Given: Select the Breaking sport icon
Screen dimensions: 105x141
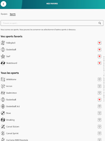Looking at the screenshot, I should pyautogui.click(x=3, y=120).
